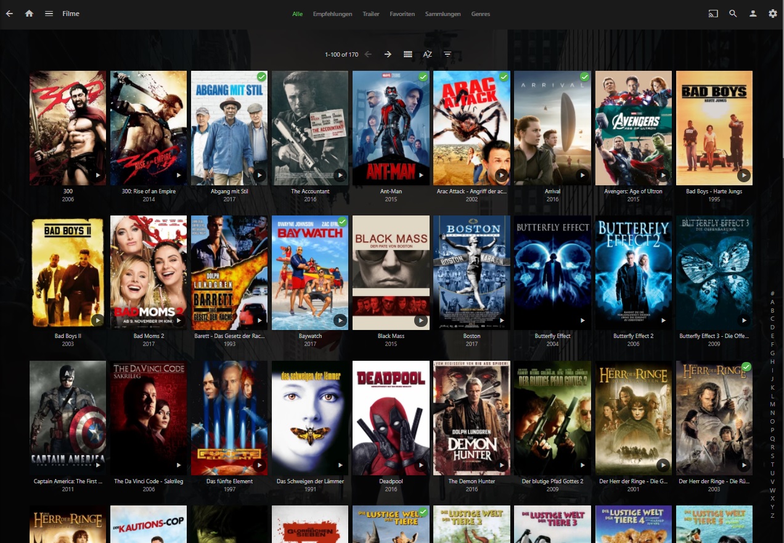Play Butterfly Effect 2 via its play button

pyautogui.click(x=663, y=320)
